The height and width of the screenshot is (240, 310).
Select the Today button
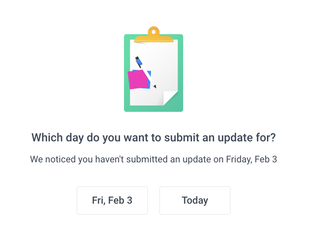pyautogui.click(x=195, y=200)
